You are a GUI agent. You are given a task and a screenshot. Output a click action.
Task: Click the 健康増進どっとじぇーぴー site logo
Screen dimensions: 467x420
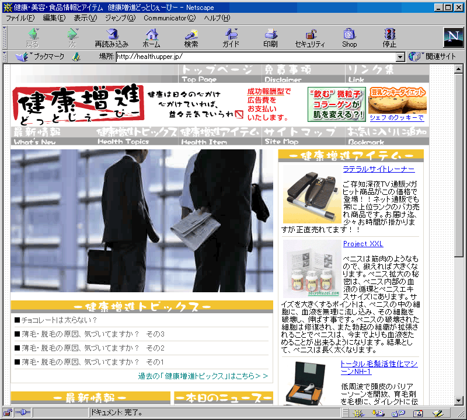(78, 104)
